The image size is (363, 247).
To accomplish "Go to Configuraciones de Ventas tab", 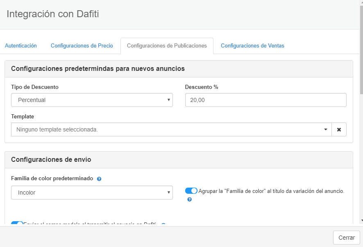I will (x=252, y=45).
